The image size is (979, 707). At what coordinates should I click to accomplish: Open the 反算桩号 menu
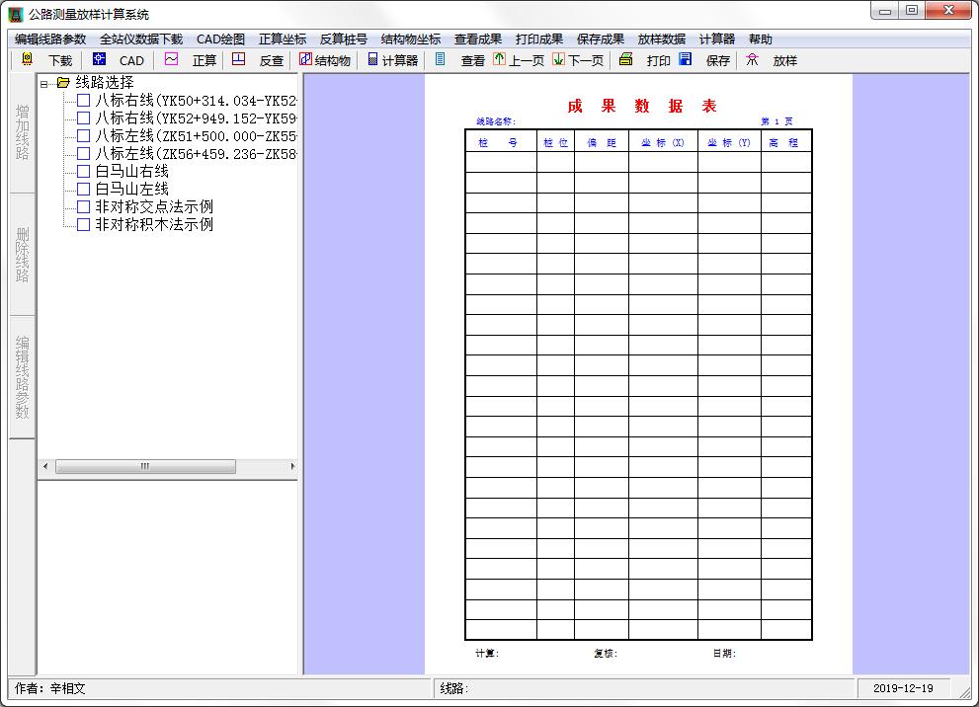(x=344, y=39)
